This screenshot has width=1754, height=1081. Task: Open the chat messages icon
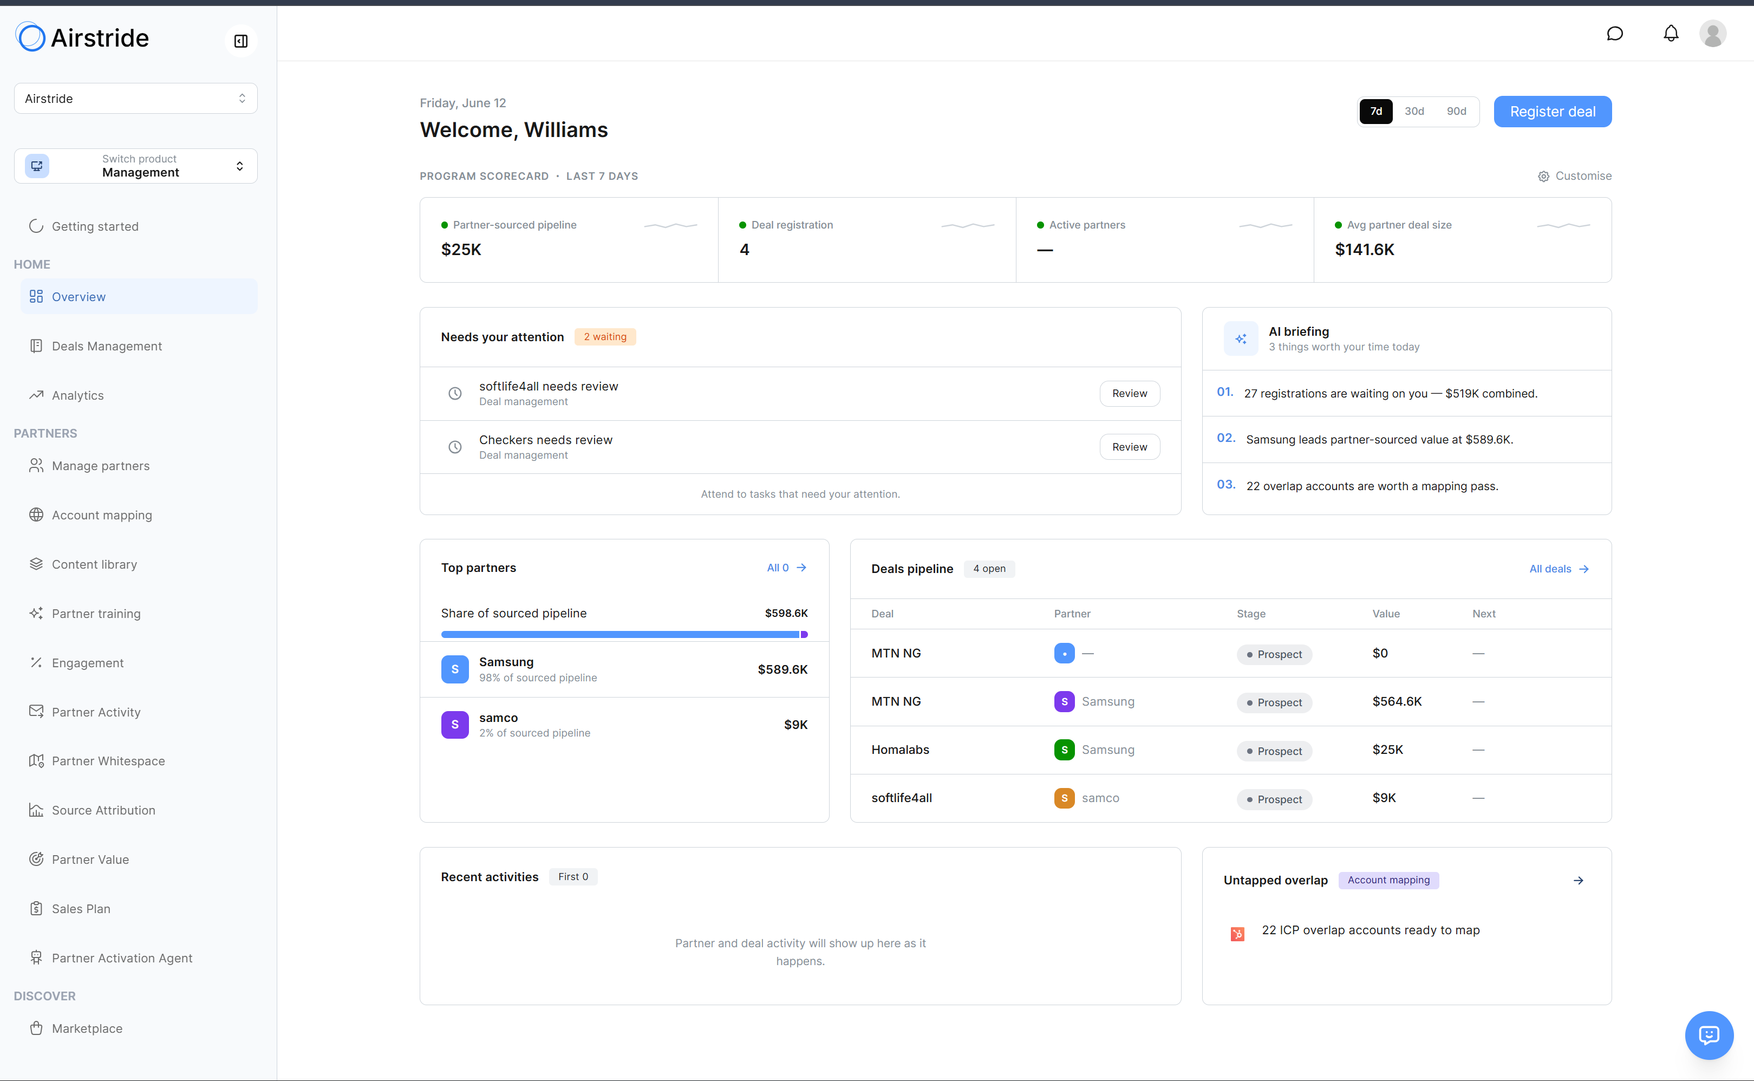coord(1615,34)
